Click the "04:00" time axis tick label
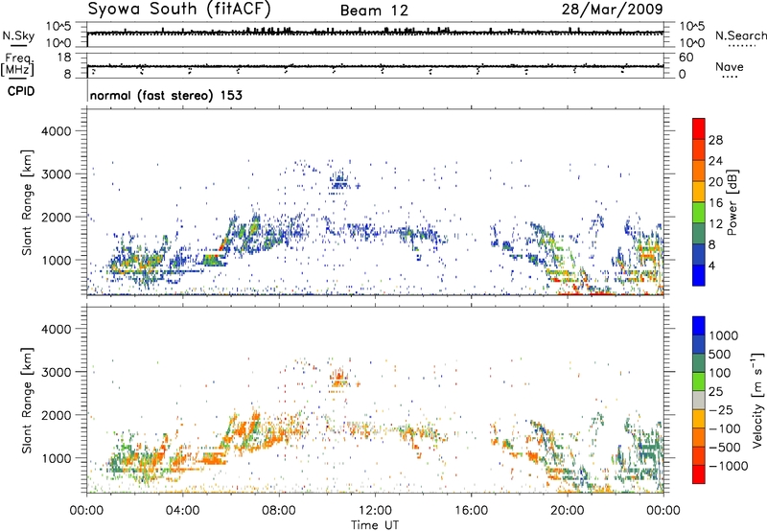 point(183,511)
